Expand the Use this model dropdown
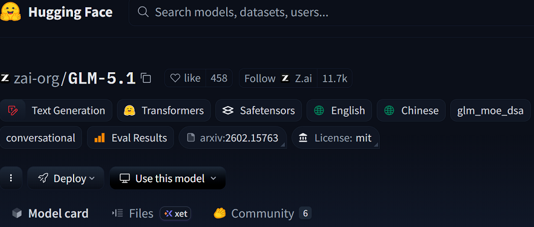 (167, 178)
